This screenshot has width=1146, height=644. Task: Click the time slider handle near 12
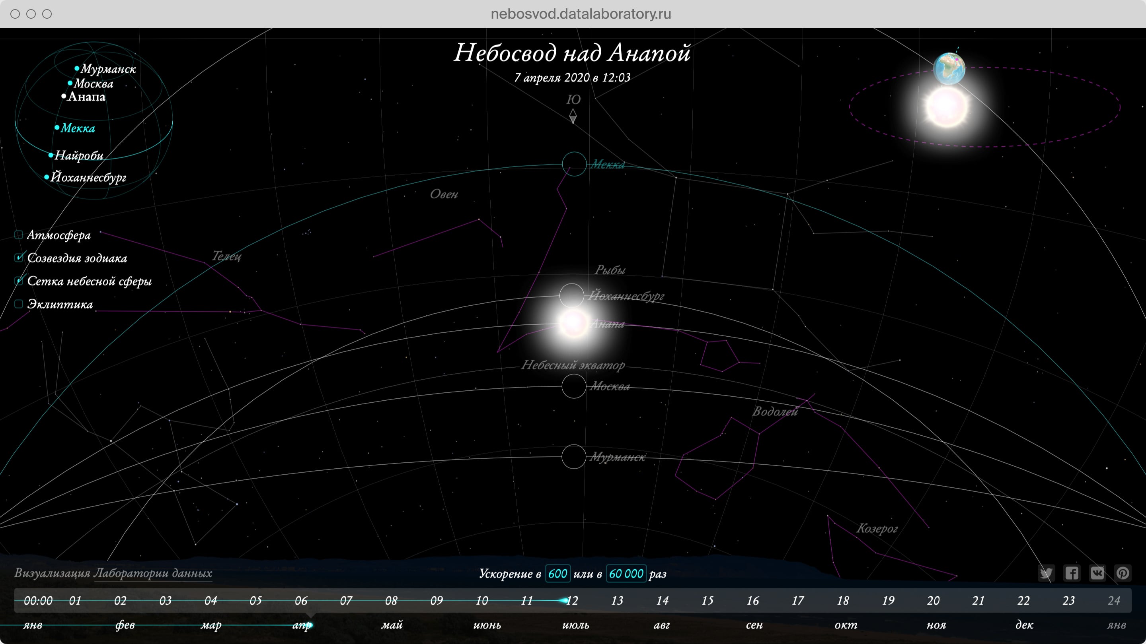point(564,600)
